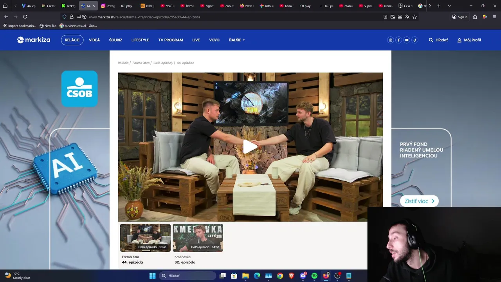Toggle reader view icon in address bar

coord(385,17)
